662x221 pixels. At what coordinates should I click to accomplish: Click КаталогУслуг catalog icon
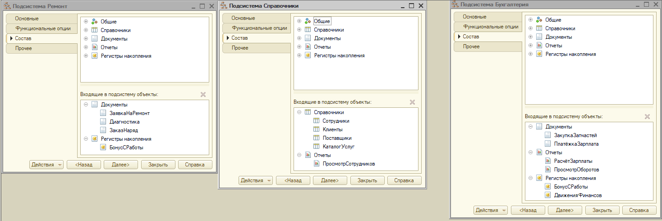coord(316,147)
